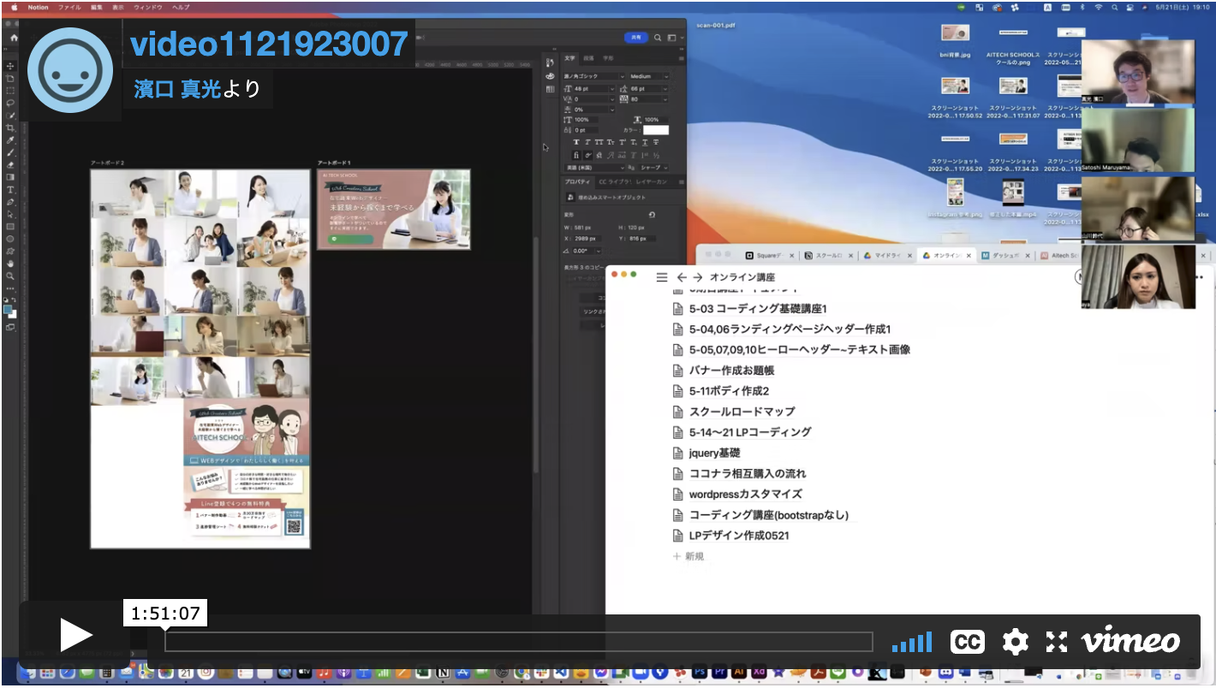This screenshot has height=688, width=1216.
Task: Open the LPデザイン作成0521 page
Action: [739, 536]
